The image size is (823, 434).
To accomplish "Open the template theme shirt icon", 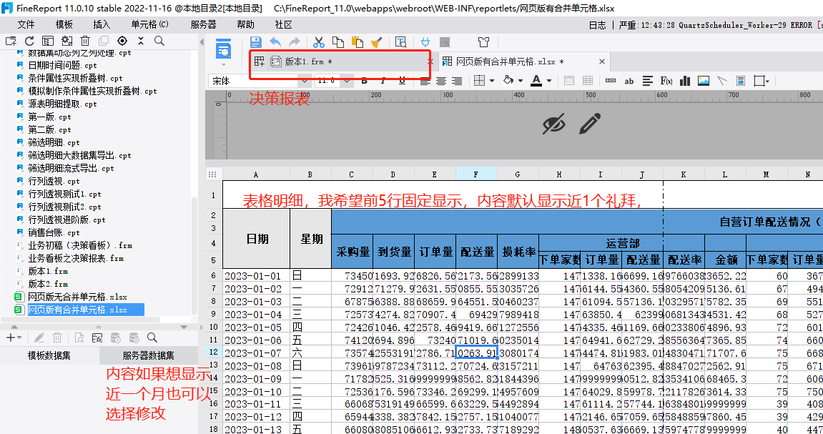I will click(483, 42).
